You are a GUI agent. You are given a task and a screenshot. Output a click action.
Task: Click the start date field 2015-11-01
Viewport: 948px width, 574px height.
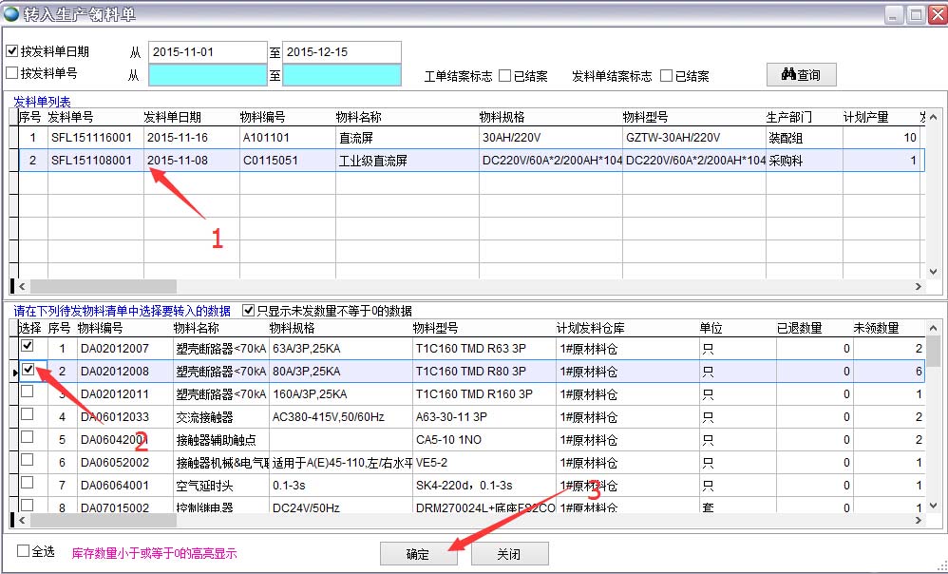point(206,51)
